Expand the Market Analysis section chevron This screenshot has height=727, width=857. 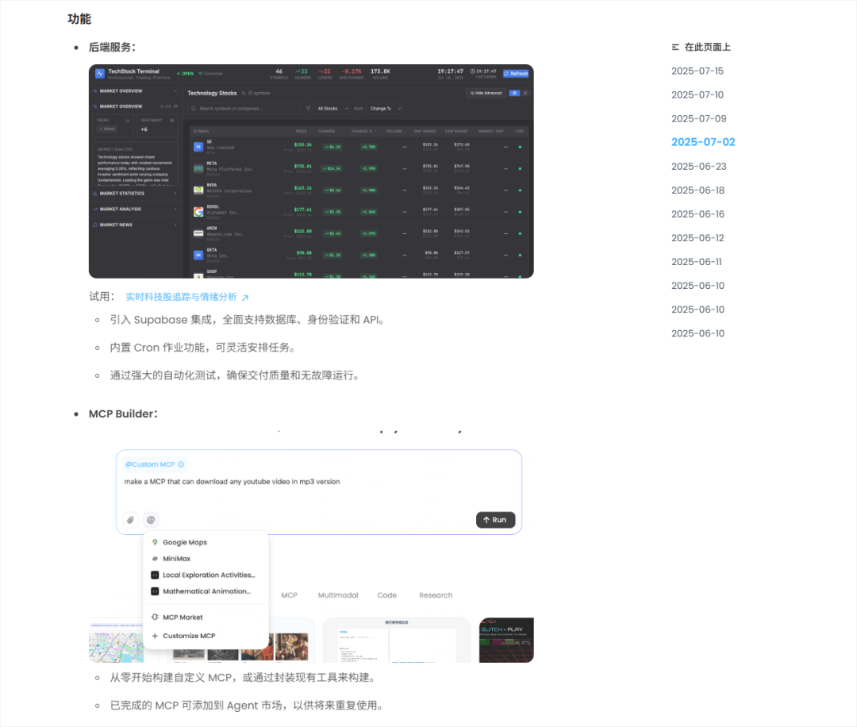click(x=175, y=210)
